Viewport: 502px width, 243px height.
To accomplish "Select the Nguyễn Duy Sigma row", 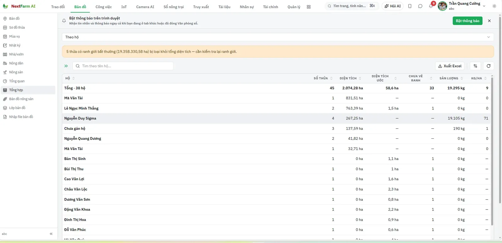I will [276, 118].
